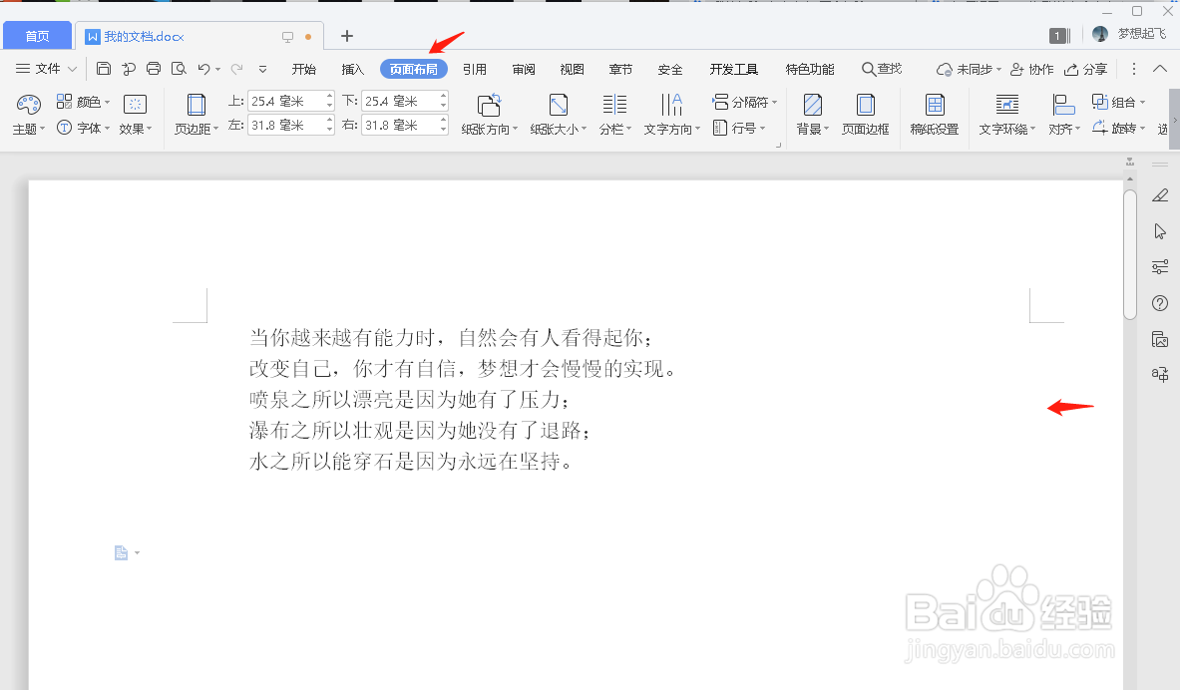Click the 页面边框 (page border) icon
Image resolution: width=1180 pixels, height=690 pixels.
(x=866, y=112)
